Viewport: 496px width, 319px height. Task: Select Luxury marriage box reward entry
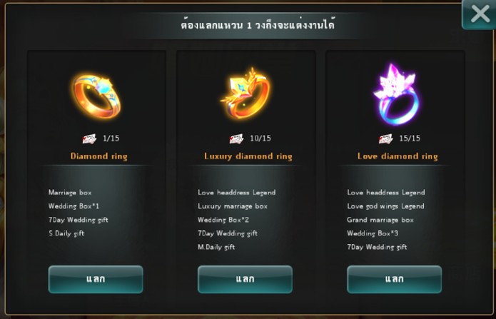[233, 206]
